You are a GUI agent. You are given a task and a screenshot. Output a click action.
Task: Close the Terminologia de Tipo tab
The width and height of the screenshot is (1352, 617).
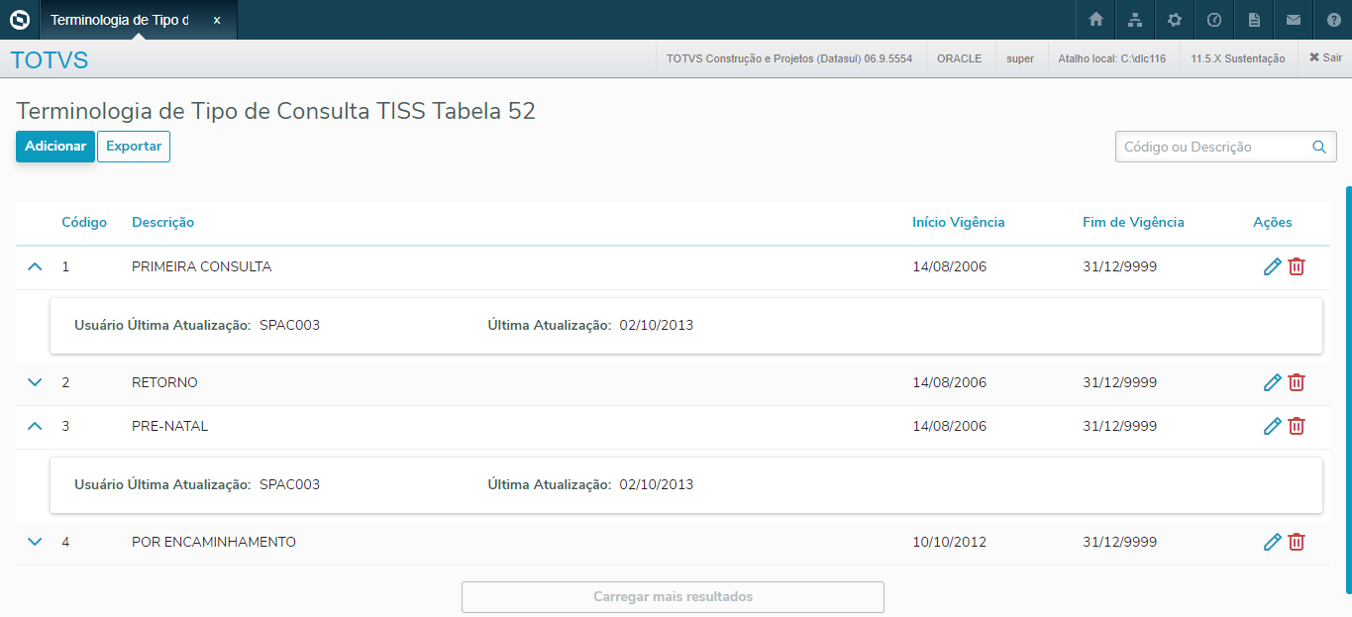217,20
